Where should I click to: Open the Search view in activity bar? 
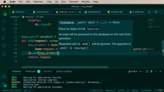click(4, 21)
